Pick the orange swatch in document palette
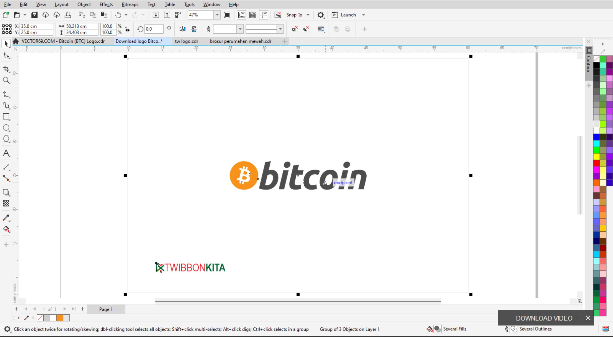 pos(60,318)
